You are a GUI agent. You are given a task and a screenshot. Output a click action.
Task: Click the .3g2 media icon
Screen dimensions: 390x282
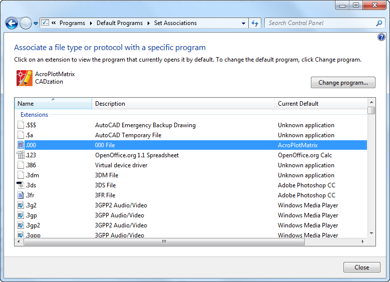point(21,205)
